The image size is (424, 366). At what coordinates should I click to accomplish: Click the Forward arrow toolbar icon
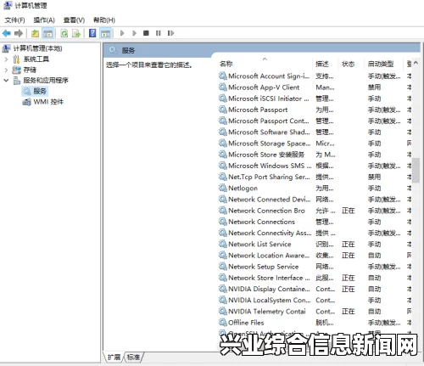[x=19, y=33]
